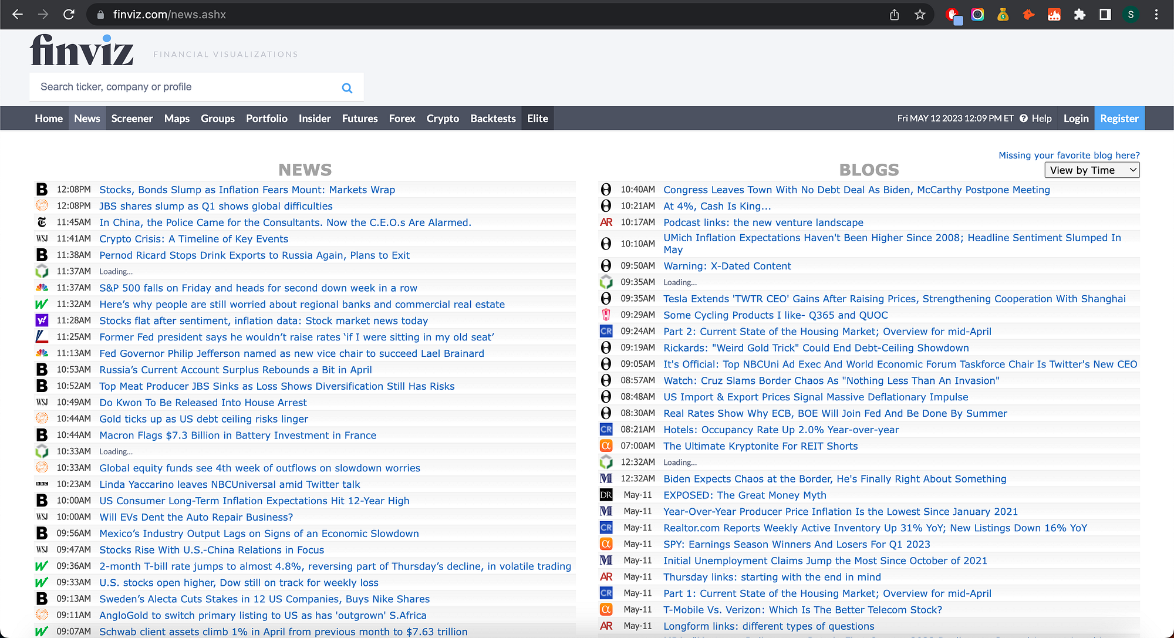Go to the Home menu item
The image size is (1174, 638).
(49, 119)
